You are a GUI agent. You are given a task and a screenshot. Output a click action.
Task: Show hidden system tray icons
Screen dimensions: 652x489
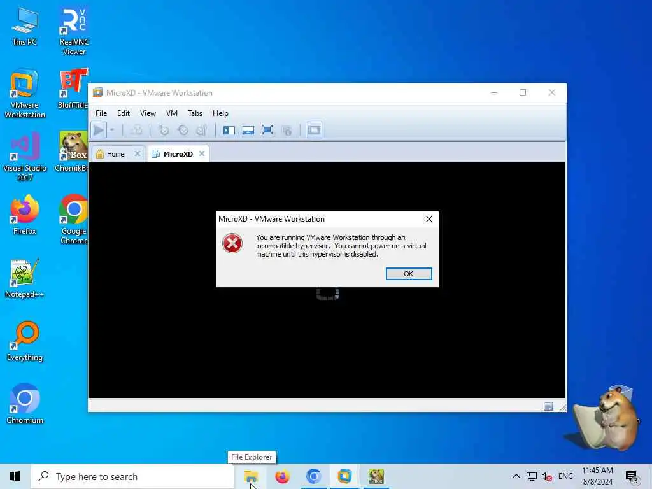516,476
